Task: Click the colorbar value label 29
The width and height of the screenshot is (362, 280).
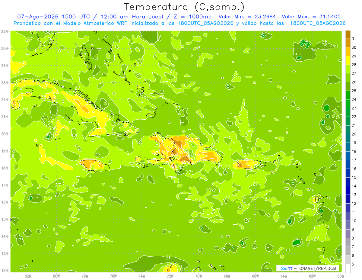Action: pyautogui.click(x=354, y=56)
